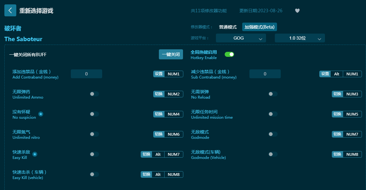Click the game title The Saboteur
This screenshot has width=366, height=190.
pos(23,39)
